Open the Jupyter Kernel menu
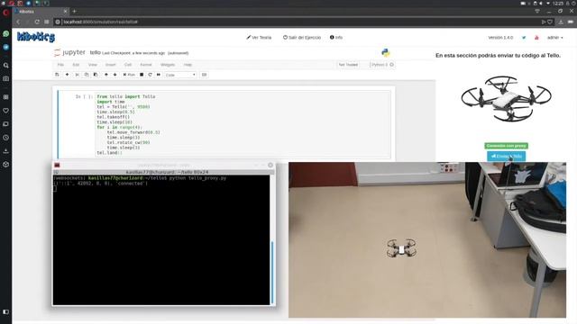 [146, 65]
